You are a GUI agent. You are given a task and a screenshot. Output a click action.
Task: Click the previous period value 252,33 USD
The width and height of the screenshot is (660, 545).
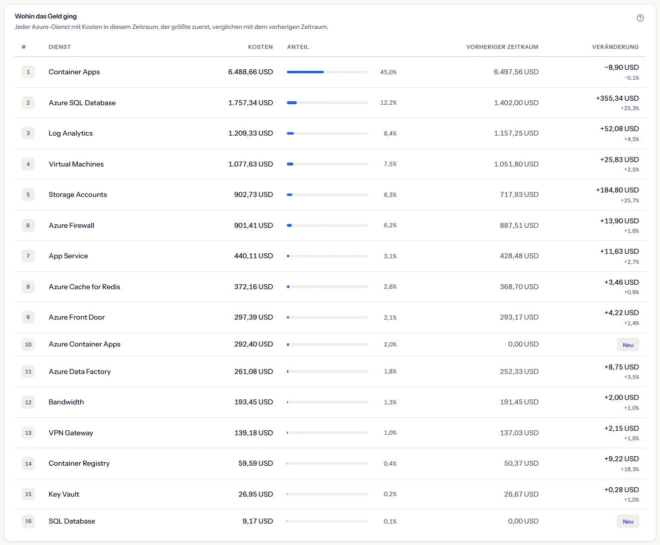click(x=519, y=371)
